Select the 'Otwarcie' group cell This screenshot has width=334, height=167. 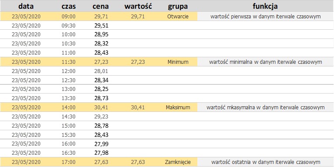178,17
